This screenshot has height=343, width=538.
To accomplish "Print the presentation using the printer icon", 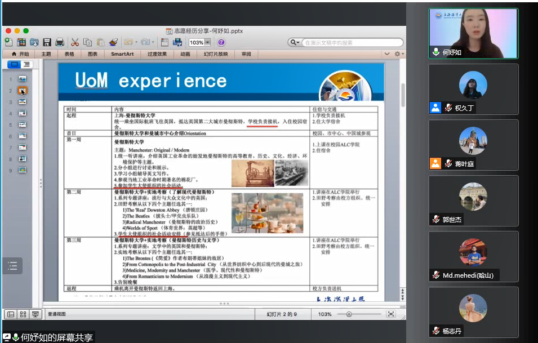I will tap(60, 42).
